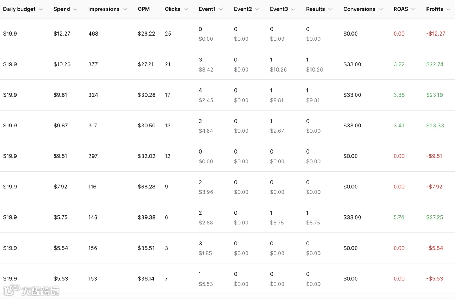Click the $12.27 spend cell
This screenshot has width=455, height=299.
tap(62, 34)
